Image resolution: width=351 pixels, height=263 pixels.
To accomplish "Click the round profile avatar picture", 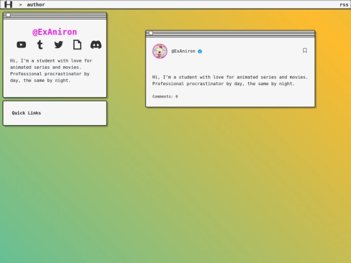I will click(x=160, y=51).
